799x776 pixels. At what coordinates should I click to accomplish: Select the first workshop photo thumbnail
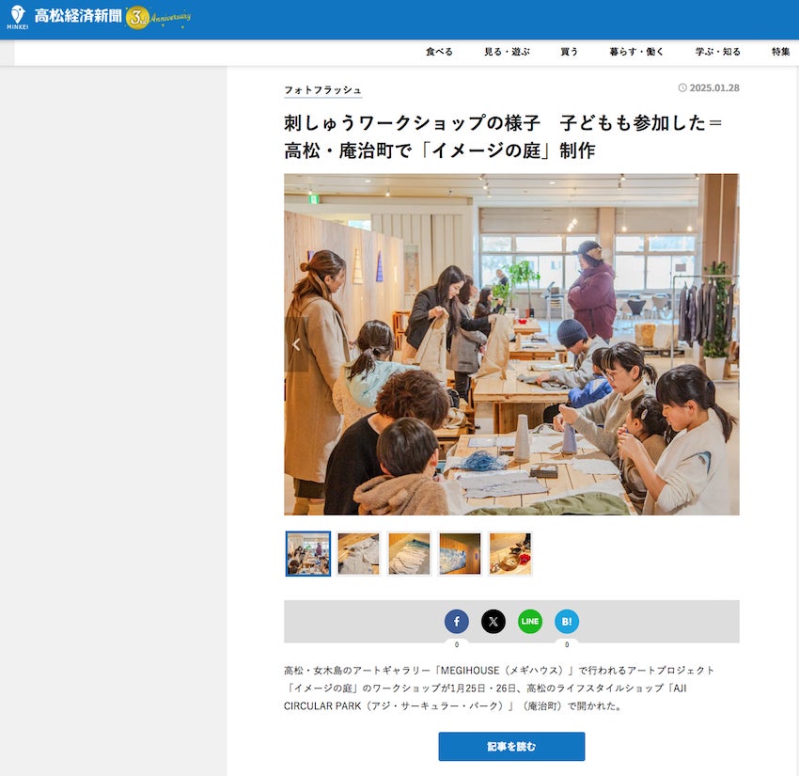pyautogui.click(x=308, y=554)
